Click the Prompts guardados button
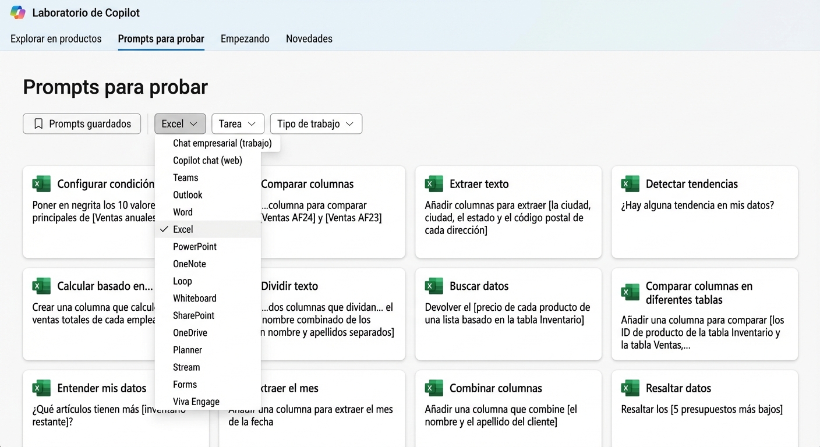Image resolution: width=820 pixels, height=447 pixels. (x=82, y=123)
